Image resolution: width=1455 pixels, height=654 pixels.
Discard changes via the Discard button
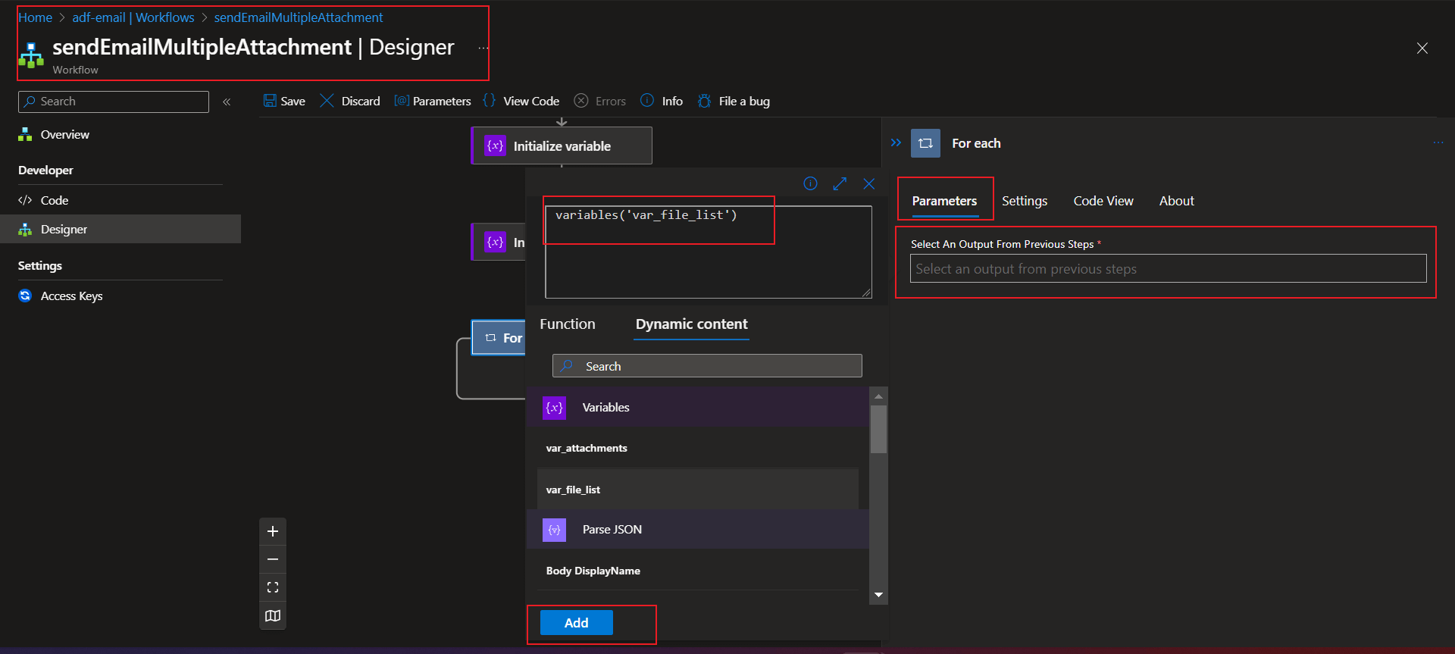(350, 101)
